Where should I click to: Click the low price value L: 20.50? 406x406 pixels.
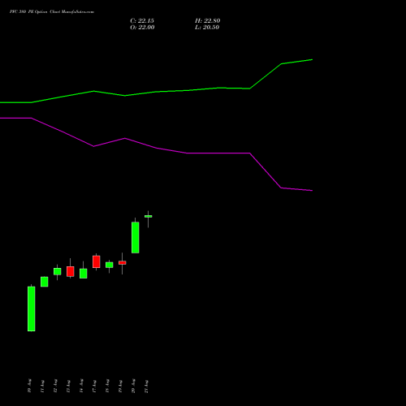click(x=207, y=28)
